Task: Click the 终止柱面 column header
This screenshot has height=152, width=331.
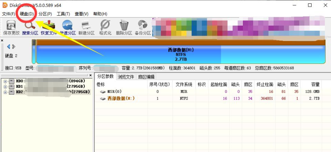Action: tap(265, 84)
